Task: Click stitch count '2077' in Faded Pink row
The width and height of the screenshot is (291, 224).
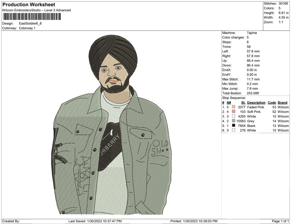Action: [242, 107]
